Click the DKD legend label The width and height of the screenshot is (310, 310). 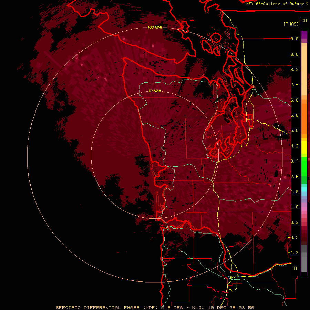coord(303,21)
